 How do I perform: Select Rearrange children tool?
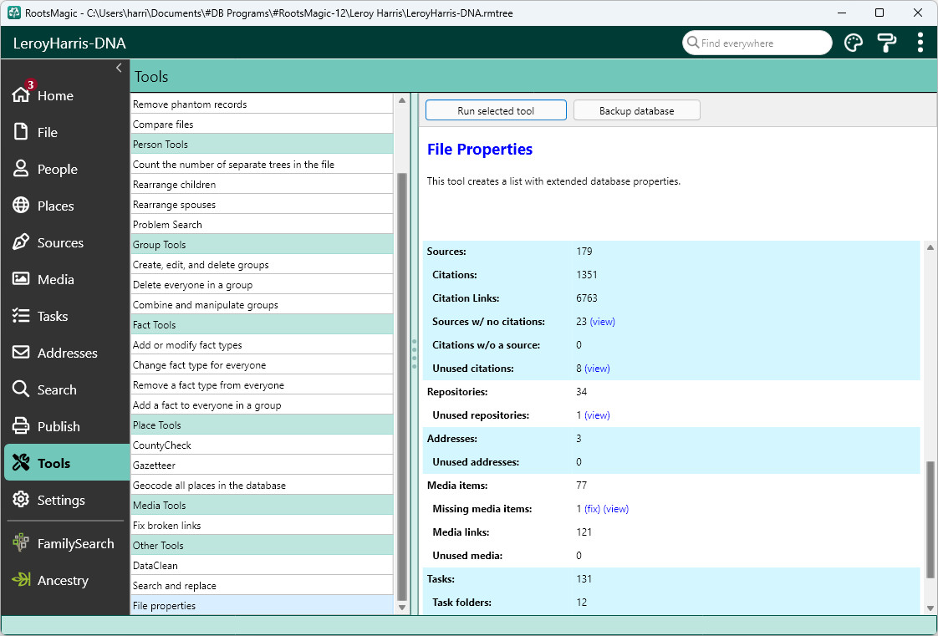coord(262,184)
